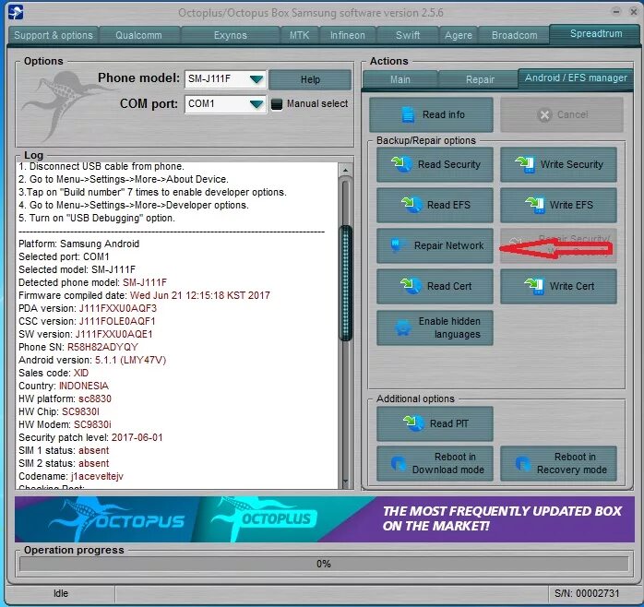Click the log scrollbar thumb
The width and height of the screenshot is (644, 607).
[345, 282]
